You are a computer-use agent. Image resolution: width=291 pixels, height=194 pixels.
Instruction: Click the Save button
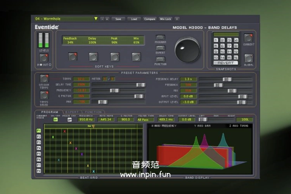(118, 19)
